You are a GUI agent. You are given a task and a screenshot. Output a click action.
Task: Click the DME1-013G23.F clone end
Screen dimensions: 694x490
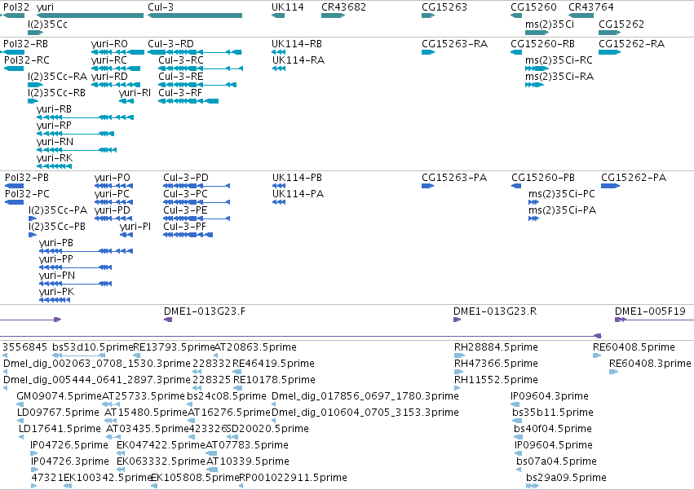168,320
